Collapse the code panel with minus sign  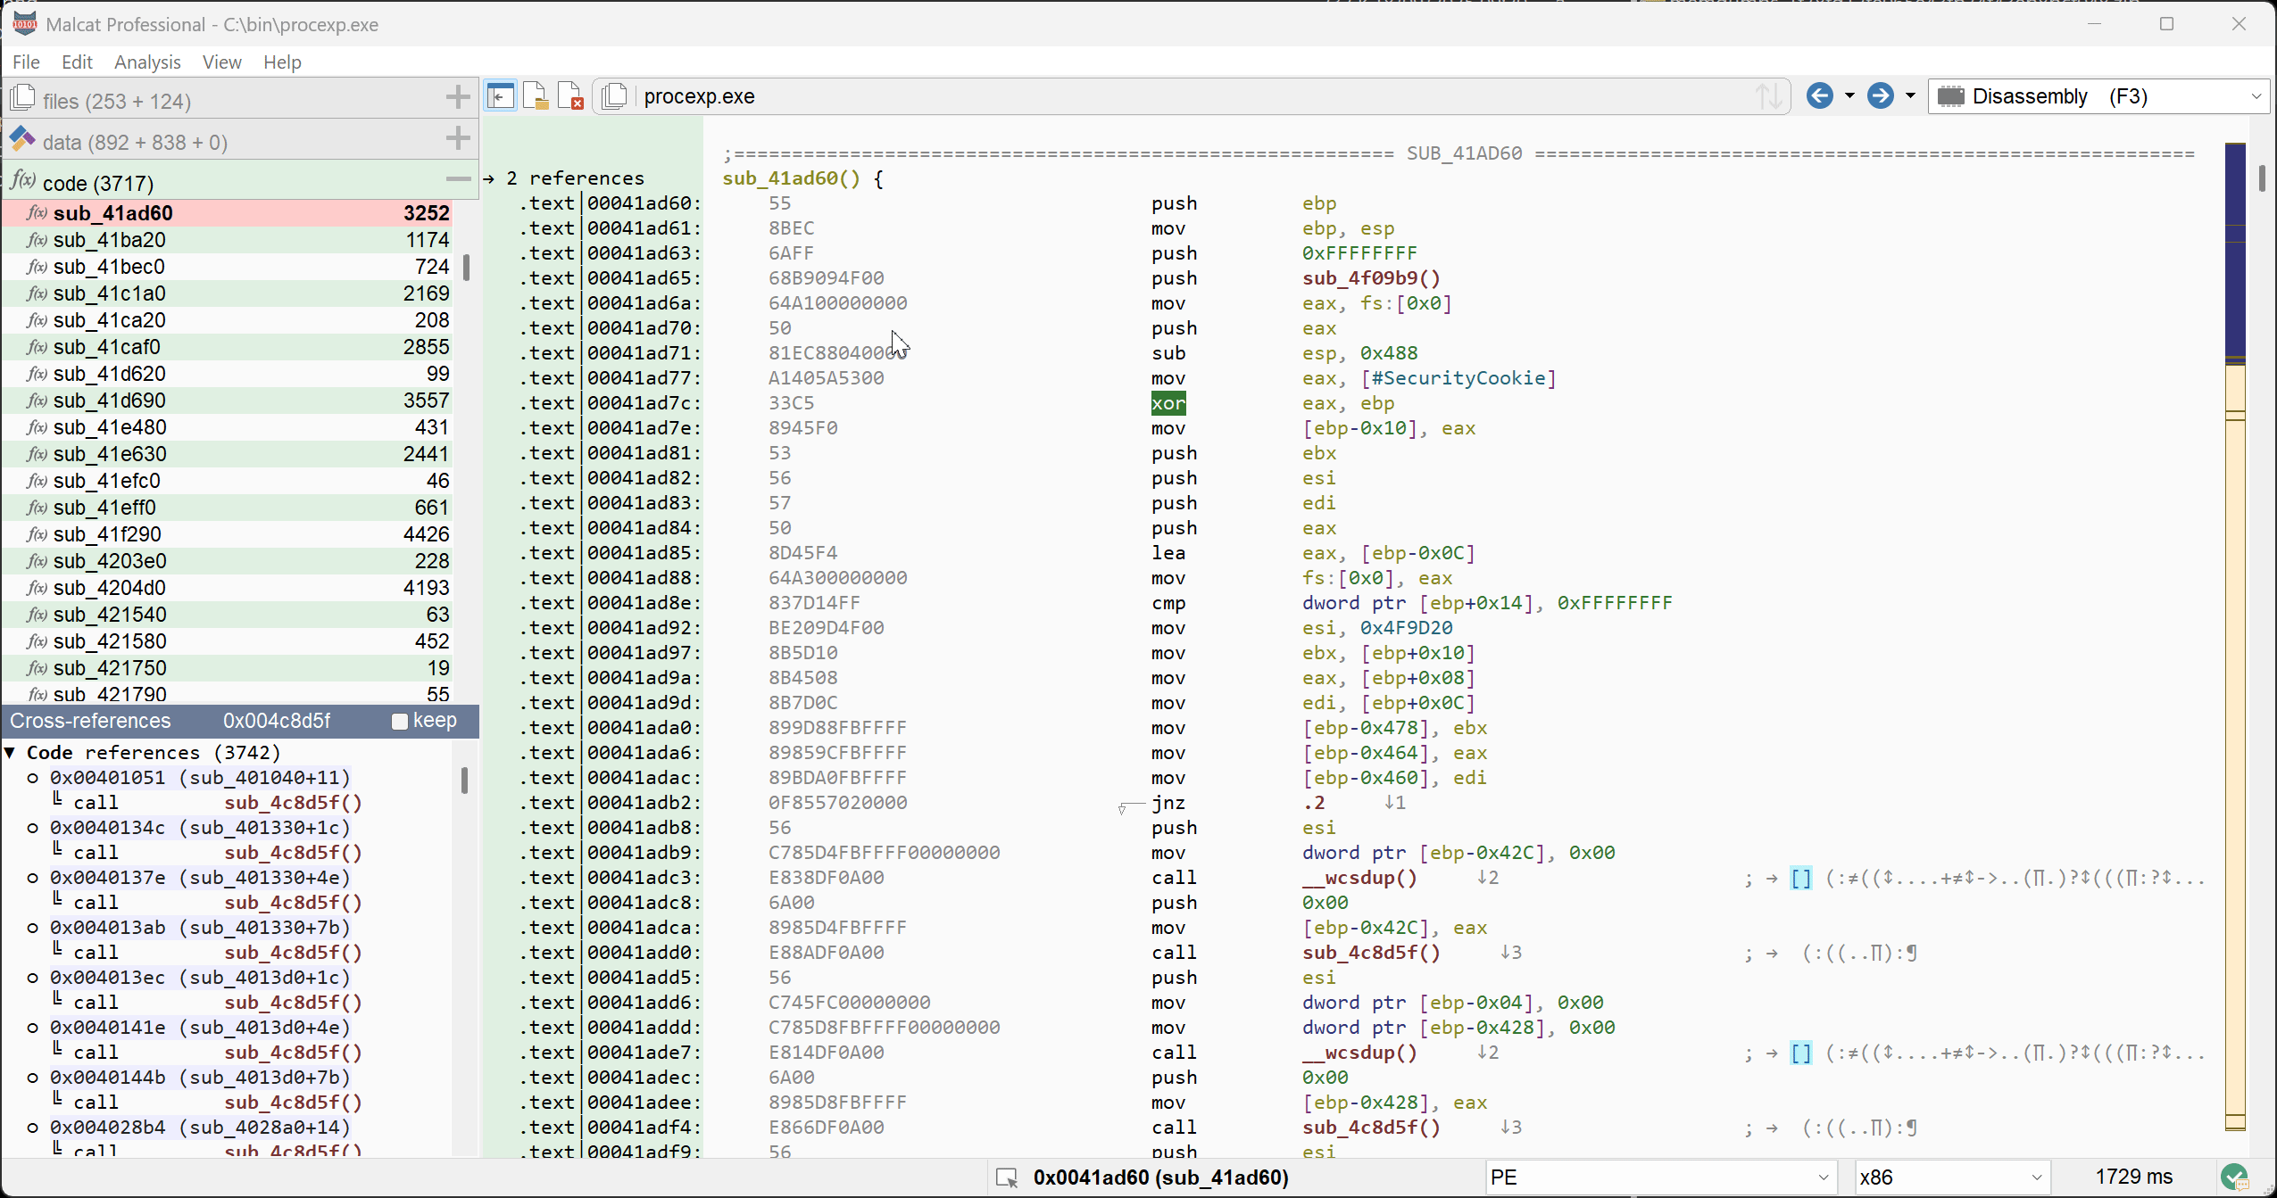[x=458, y=179]
